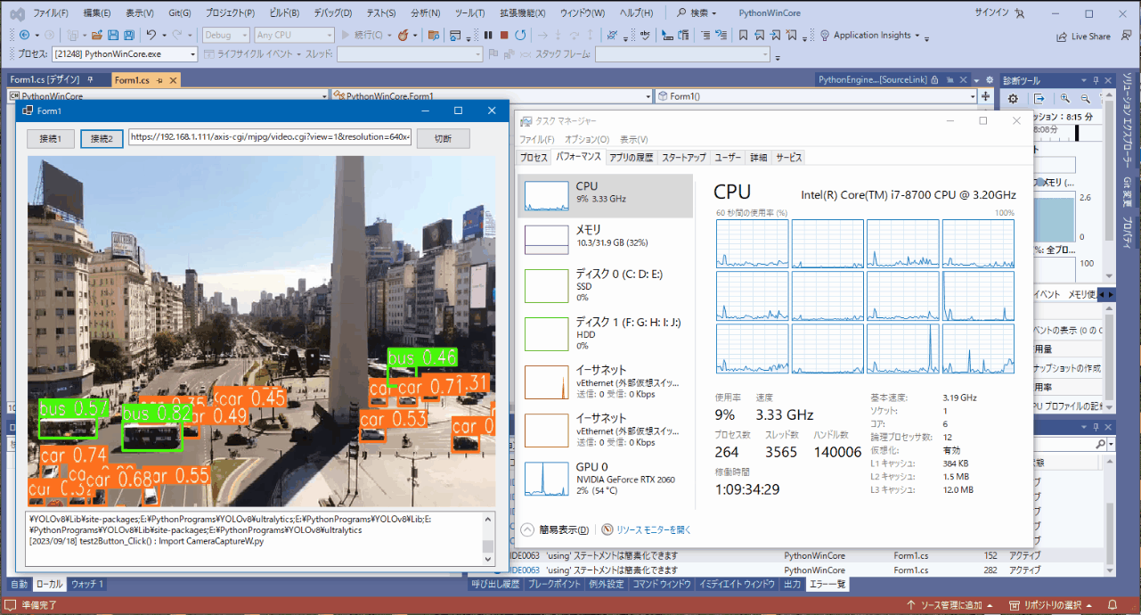This screenshot has height=615, width=1141.
Task: Toggle bookmark on the current line
Action: [742, 36]
